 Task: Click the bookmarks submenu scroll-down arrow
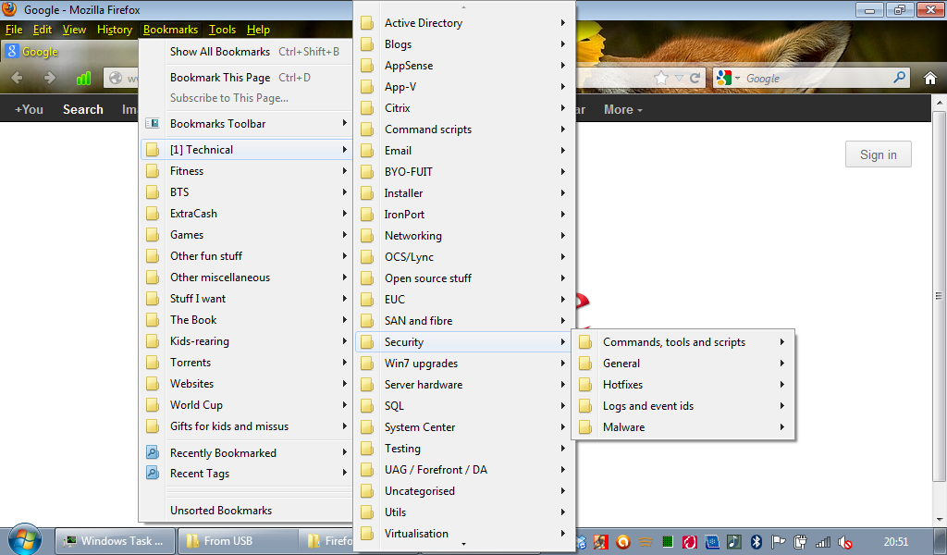[x=464, y=545]
